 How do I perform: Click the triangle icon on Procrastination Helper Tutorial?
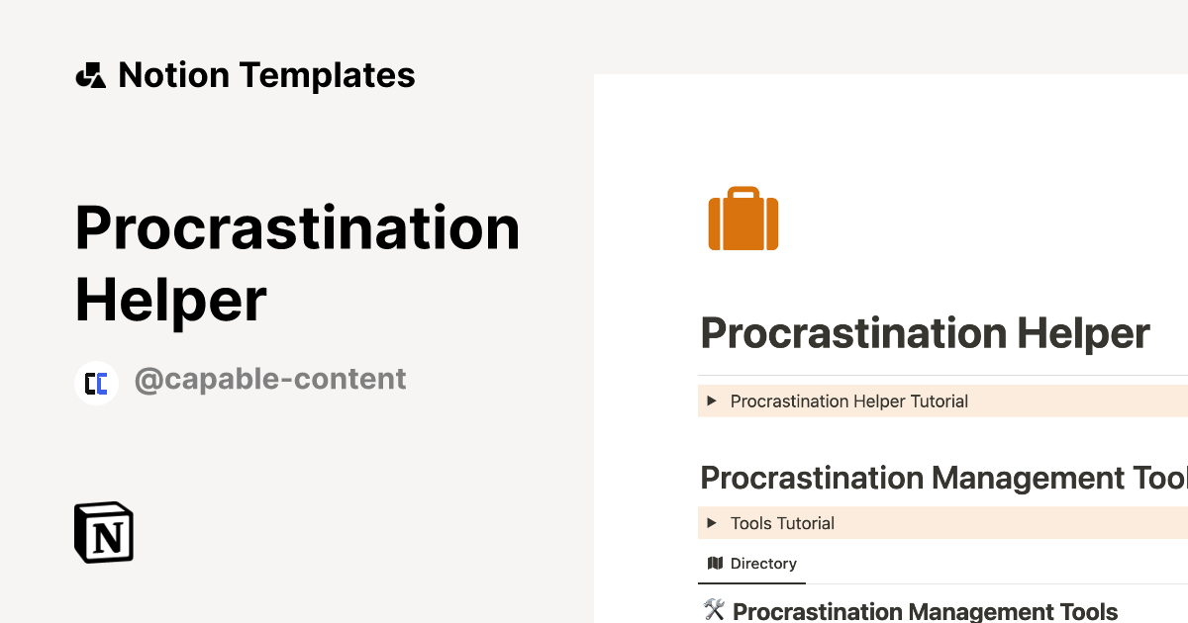[x=714, y=400]
